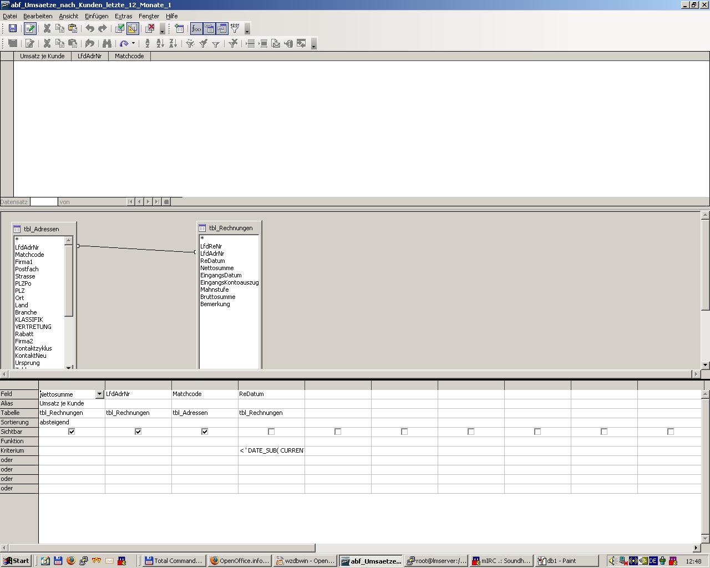Click the ReDatum Kriterium cell
Screen dimensions: 710x568
271,450
